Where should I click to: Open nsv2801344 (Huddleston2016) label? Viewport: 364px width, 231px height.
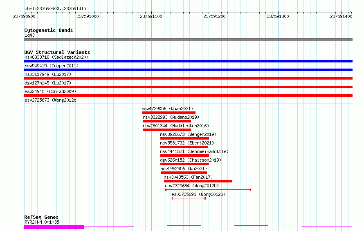[x=176, y=126]
